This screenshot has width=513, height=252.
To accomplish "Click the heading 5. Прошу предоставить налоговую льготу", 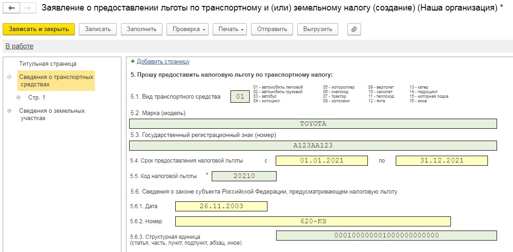I will pyautogui.click(x=231, y=75).
